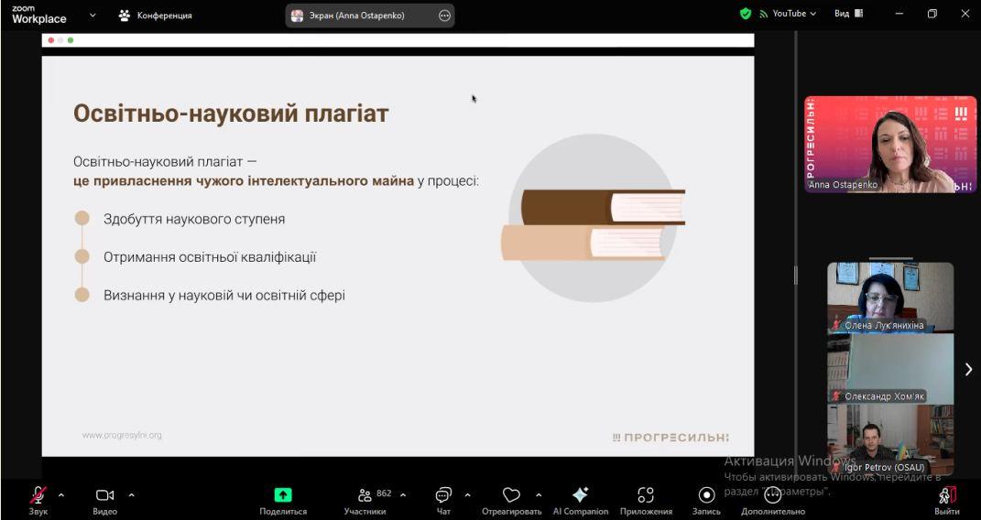Click the bullet Здобуття наукового ступеня

pyautogui.click(x=194, y=219)
